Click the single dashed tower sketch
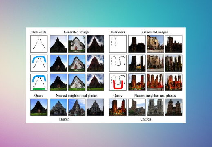 point(118,44)
